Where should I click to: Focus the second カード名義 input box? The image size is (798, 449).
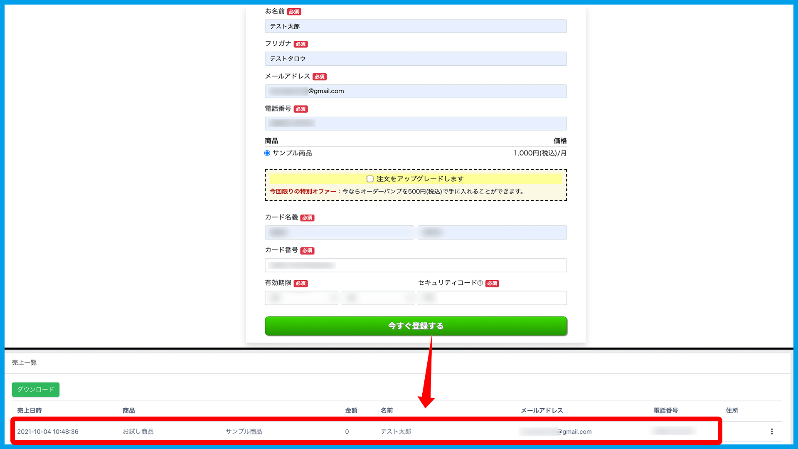[x=492, y=232]
